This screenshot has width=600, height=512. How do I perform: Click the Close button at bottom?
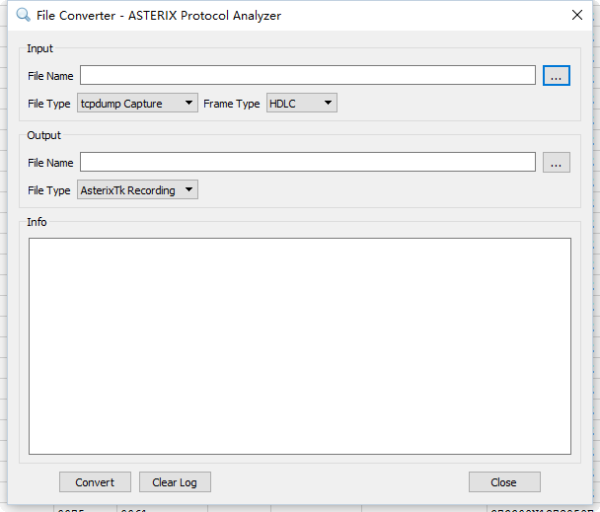(x=504, y=482)
